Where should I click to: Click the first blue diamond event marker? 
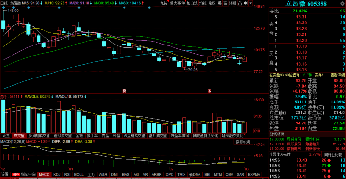point(4,8)
